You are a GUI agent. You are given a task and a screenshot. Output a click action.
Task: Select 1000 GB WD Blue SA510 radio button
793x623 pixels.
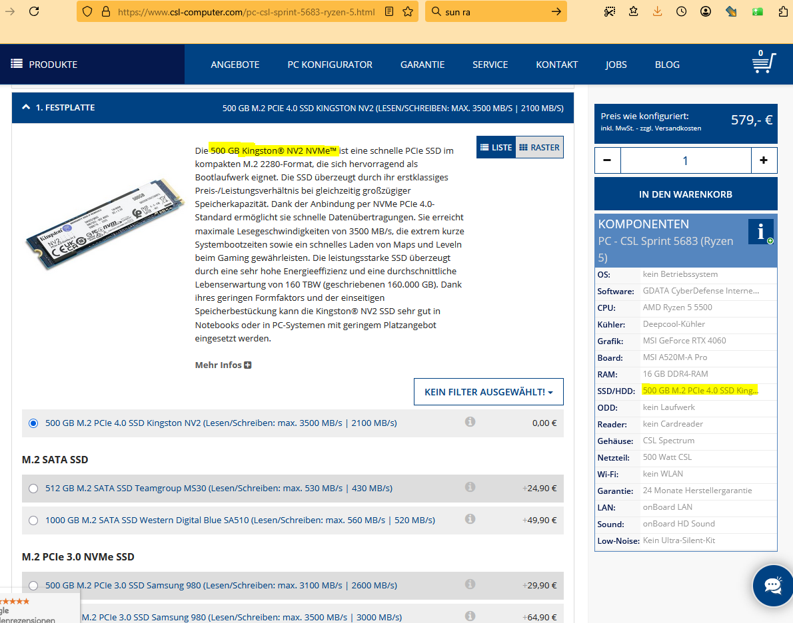pyautogui.click(x=33, y=520)
